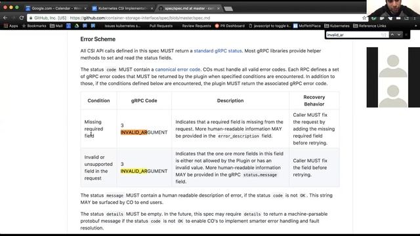Screen dimensions: 420x236
Task: Close the spec/spec.md tab
Action: [219, 9]
